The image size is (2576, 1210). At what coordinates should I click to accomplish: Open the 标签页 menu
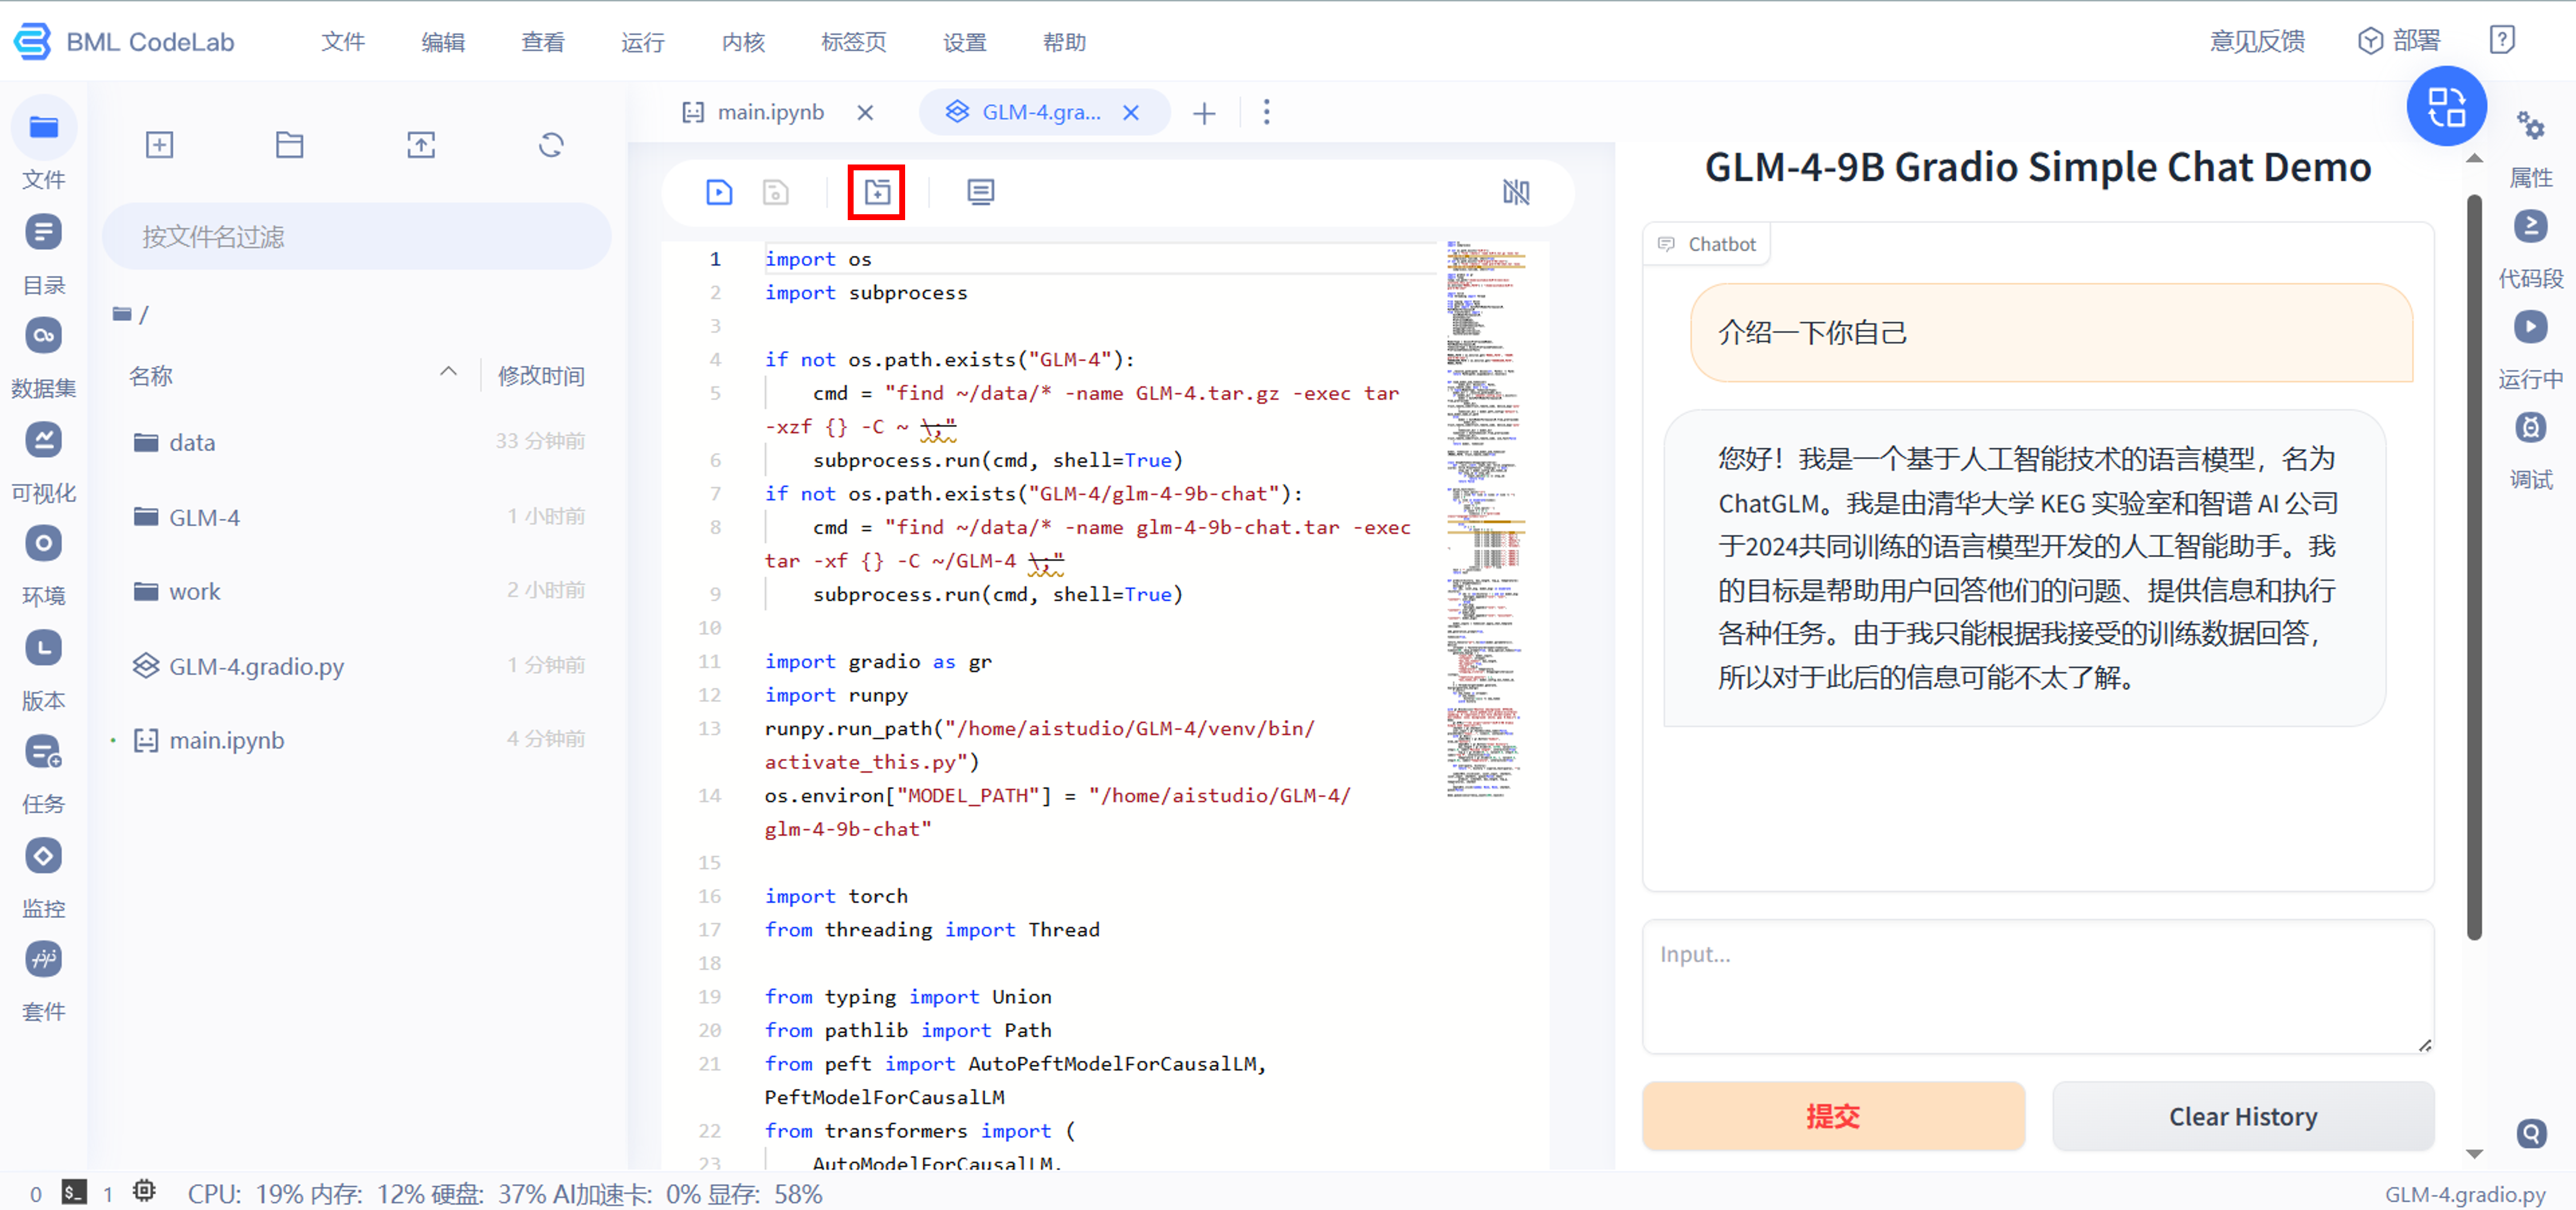click(x=854, y=42)
